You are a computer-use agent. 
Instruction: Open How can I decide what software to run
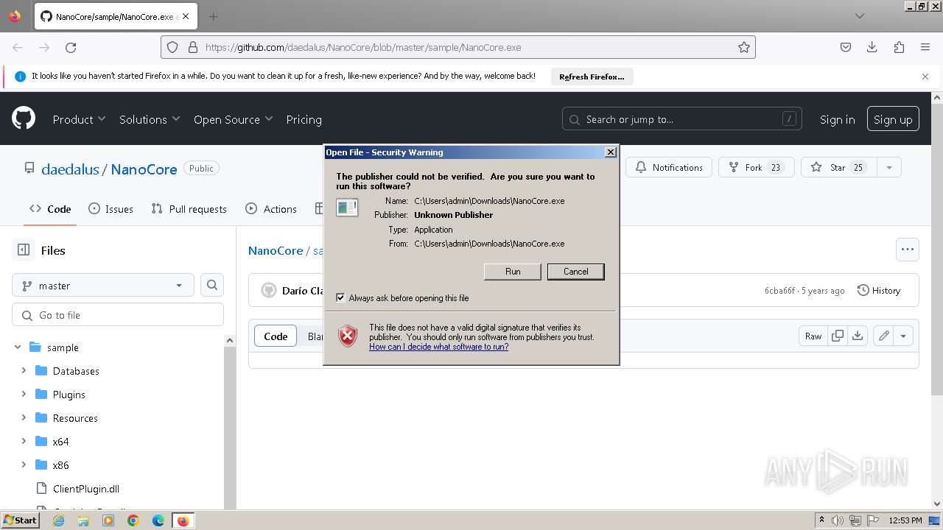coord(438,346)
